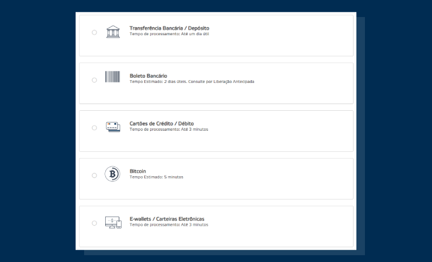Choose the E-wallets / Carteiras Eletrônicas radio button
Viewport: 432px width, 262px height.
(x=94, y=223)
